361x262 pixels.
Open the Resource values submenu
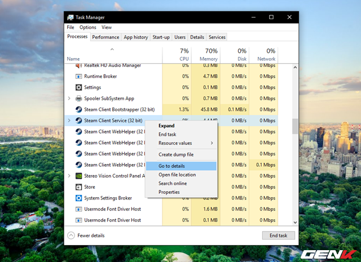click(x=181, y=143)
